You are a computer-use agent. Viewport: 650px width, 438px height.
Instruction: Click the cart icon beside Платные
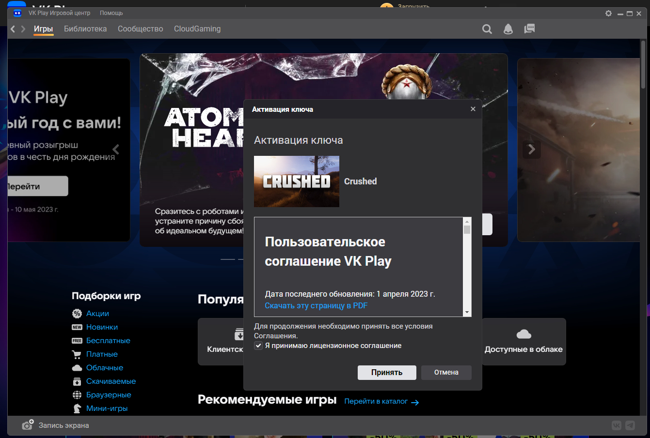pos(77,354)
